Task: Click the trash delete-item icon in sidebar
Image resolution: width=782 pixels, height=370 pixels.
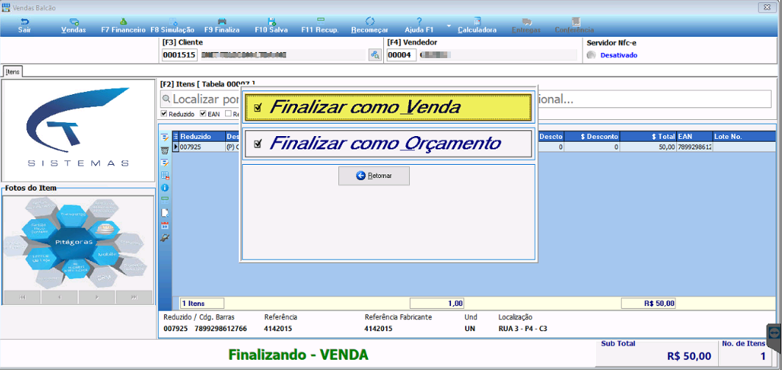Action: click(x=165, y=150)
